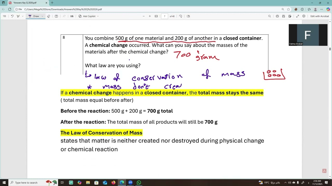
Task: Open the Draw pen options dropdown
Action: pyautogui.click(x=42, y=16)
